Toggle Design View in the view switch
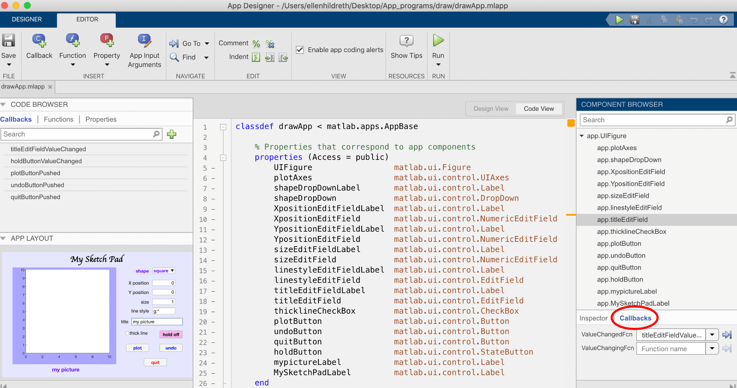The height and width of the screenshot is (388, 737). coord(491,109)
